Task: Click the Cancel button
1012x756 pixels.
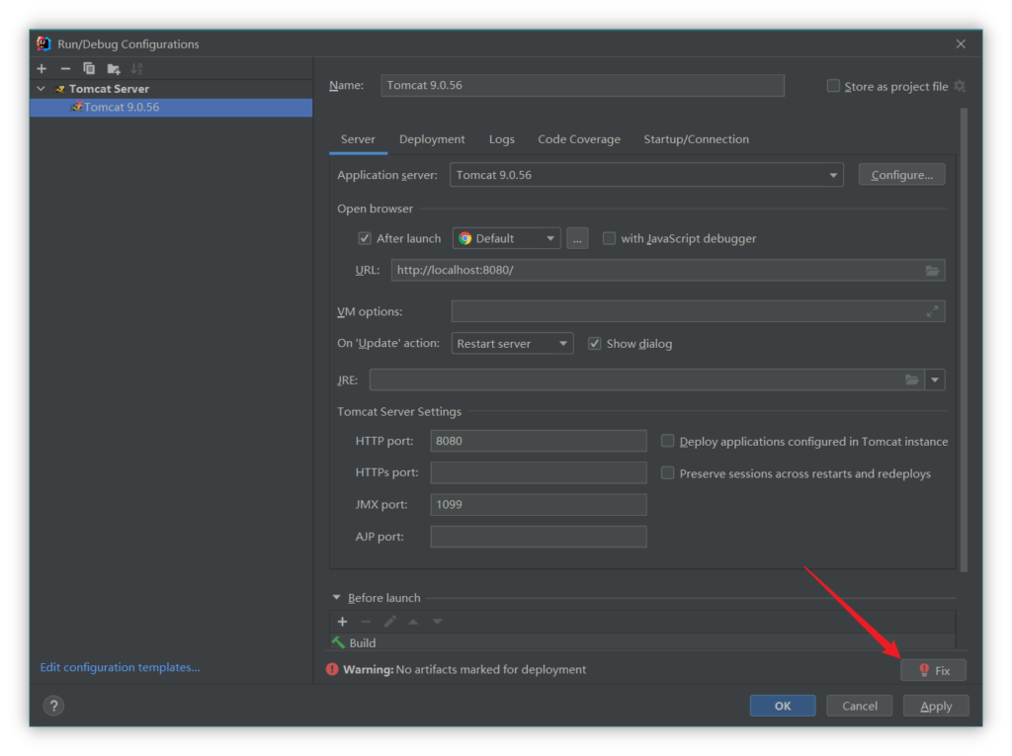Action: [859, 706]
